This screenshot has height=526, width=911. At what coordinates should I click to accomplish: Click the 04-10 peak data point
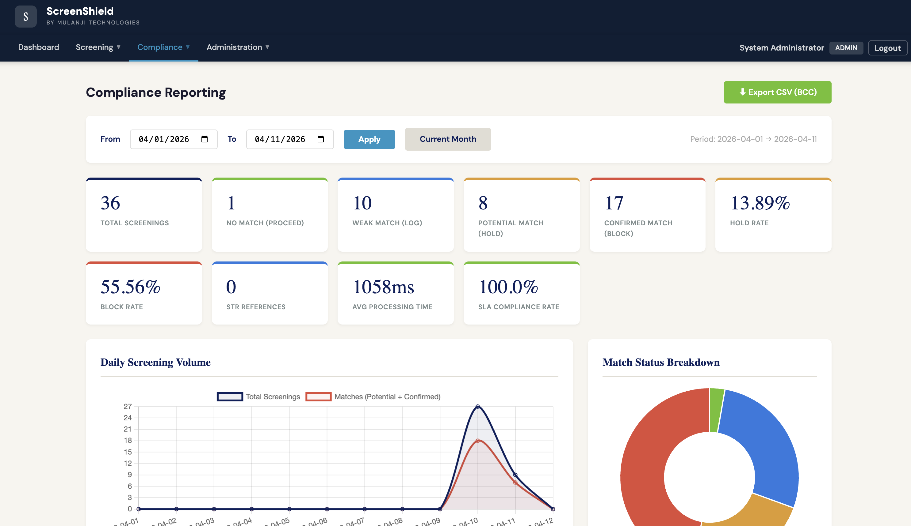[477, 407]
